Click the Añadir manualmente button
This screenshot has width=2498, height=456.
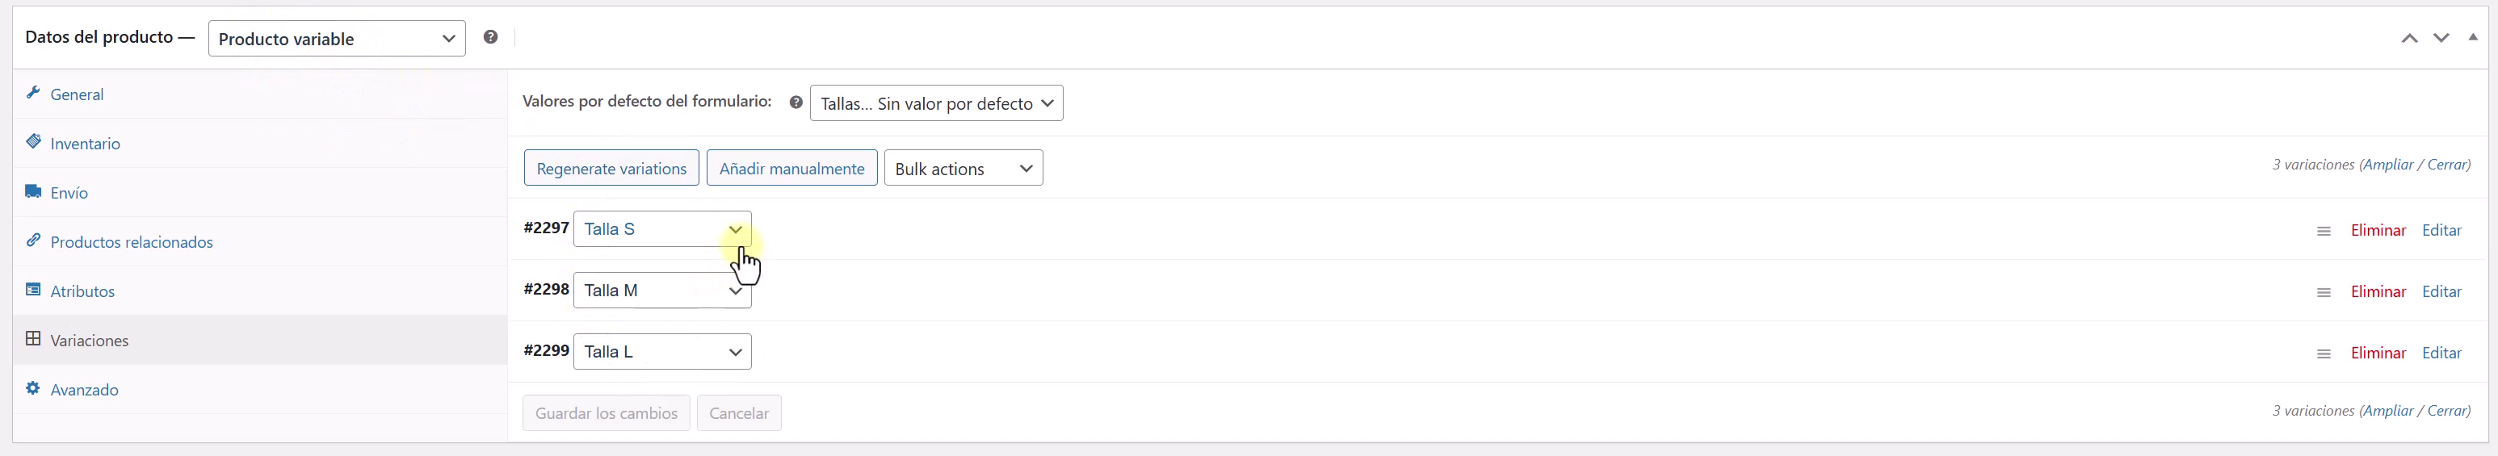(791, 169)
